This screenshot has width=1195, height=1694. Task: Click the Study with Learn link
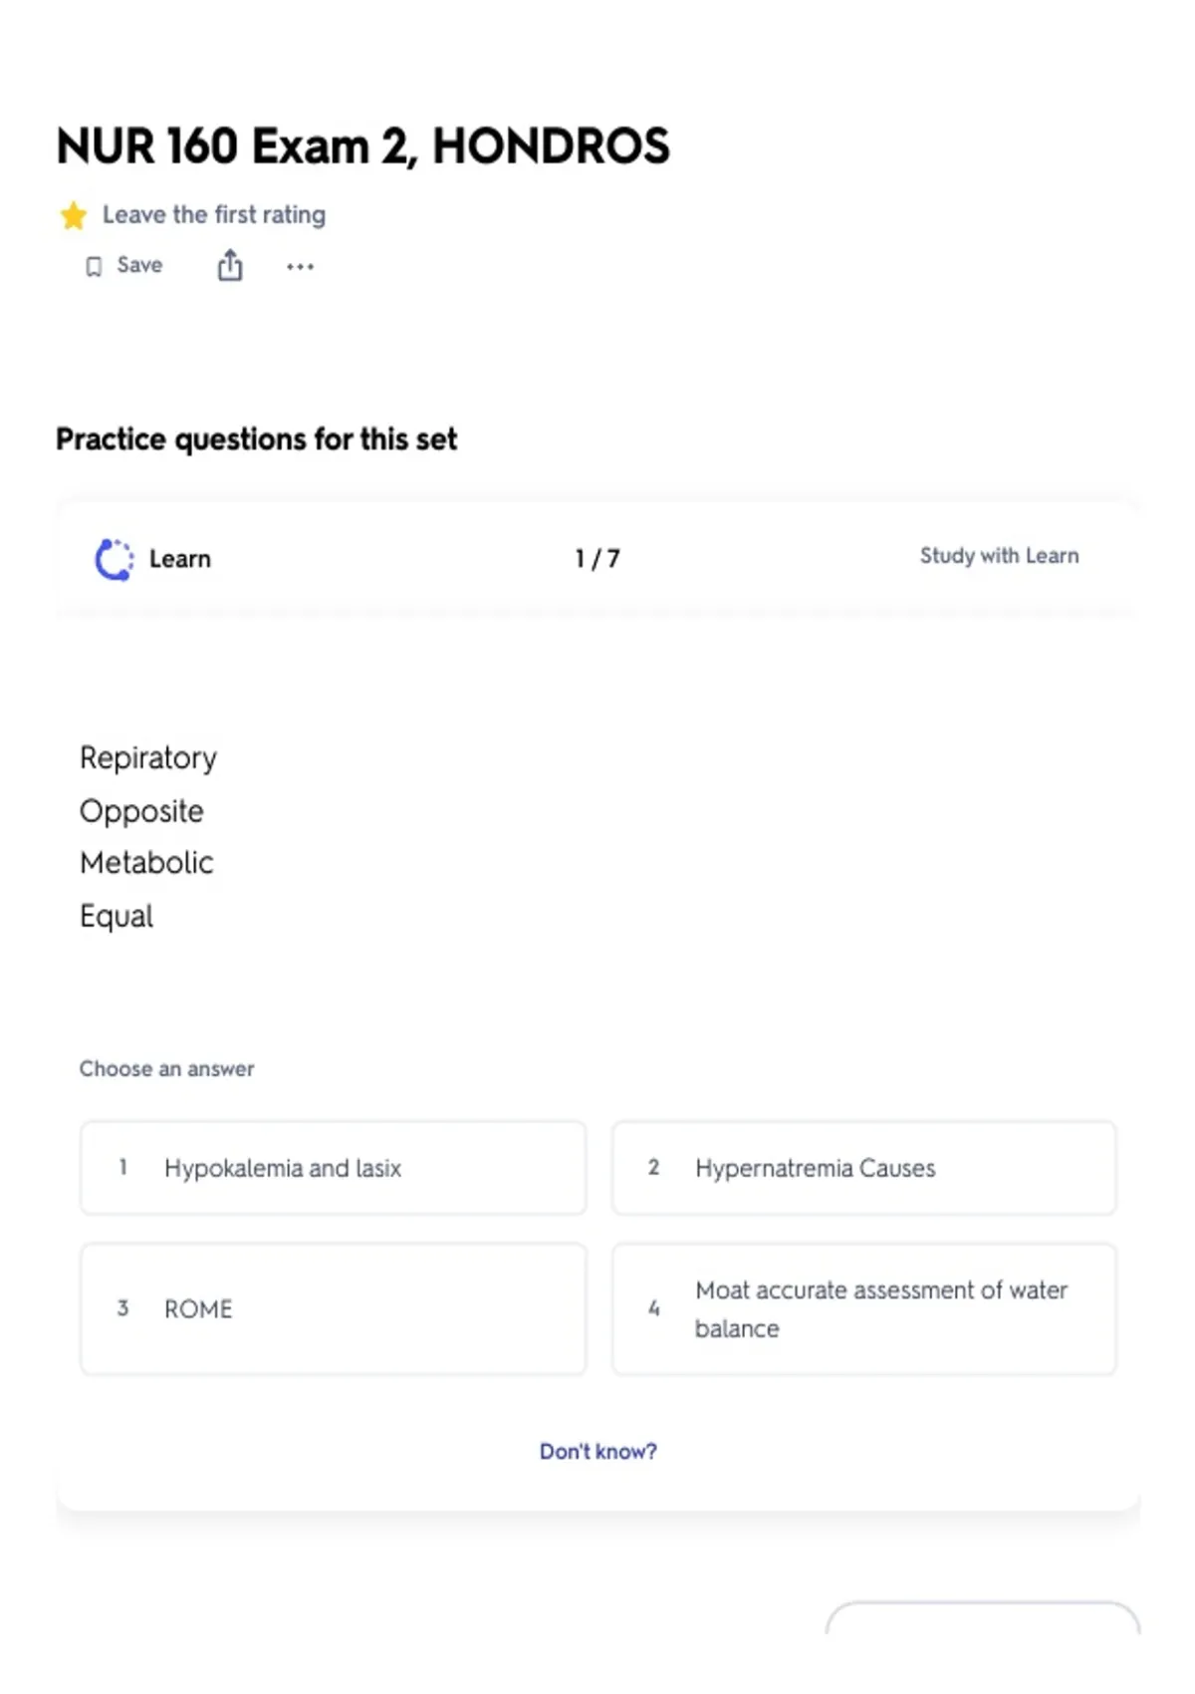[x=999, y=556]
